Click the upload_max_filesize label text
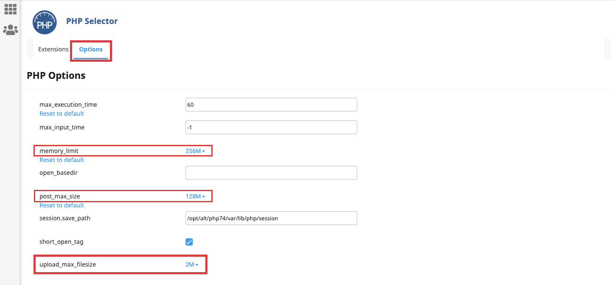 tap(67, 264)
